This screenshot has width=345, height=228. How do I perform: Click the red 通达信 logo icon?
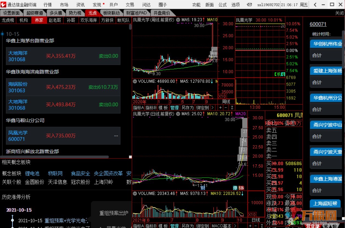coord(3,4)
